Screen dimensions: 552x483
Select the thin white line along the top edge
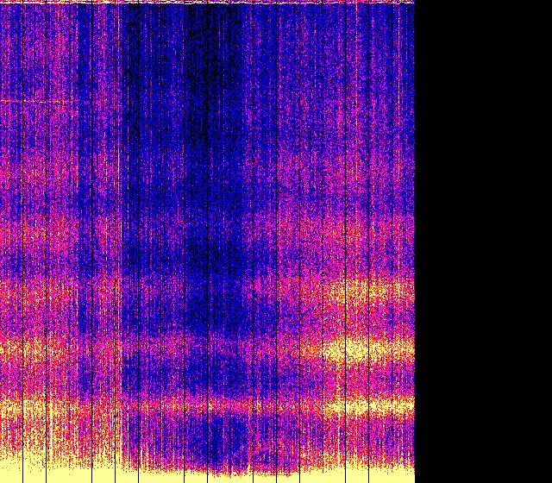coord(207,3)
